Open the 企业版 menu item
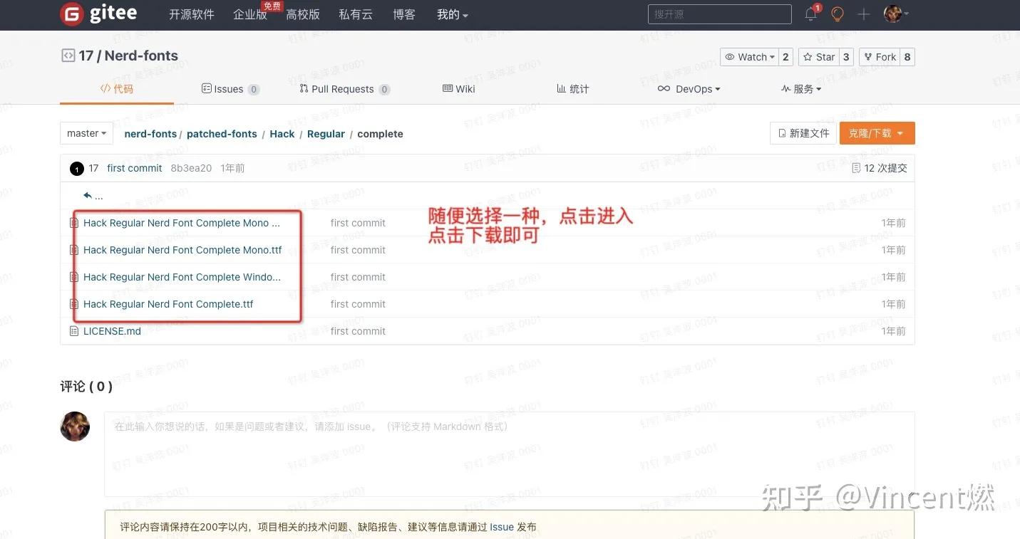 click(250, 14)
